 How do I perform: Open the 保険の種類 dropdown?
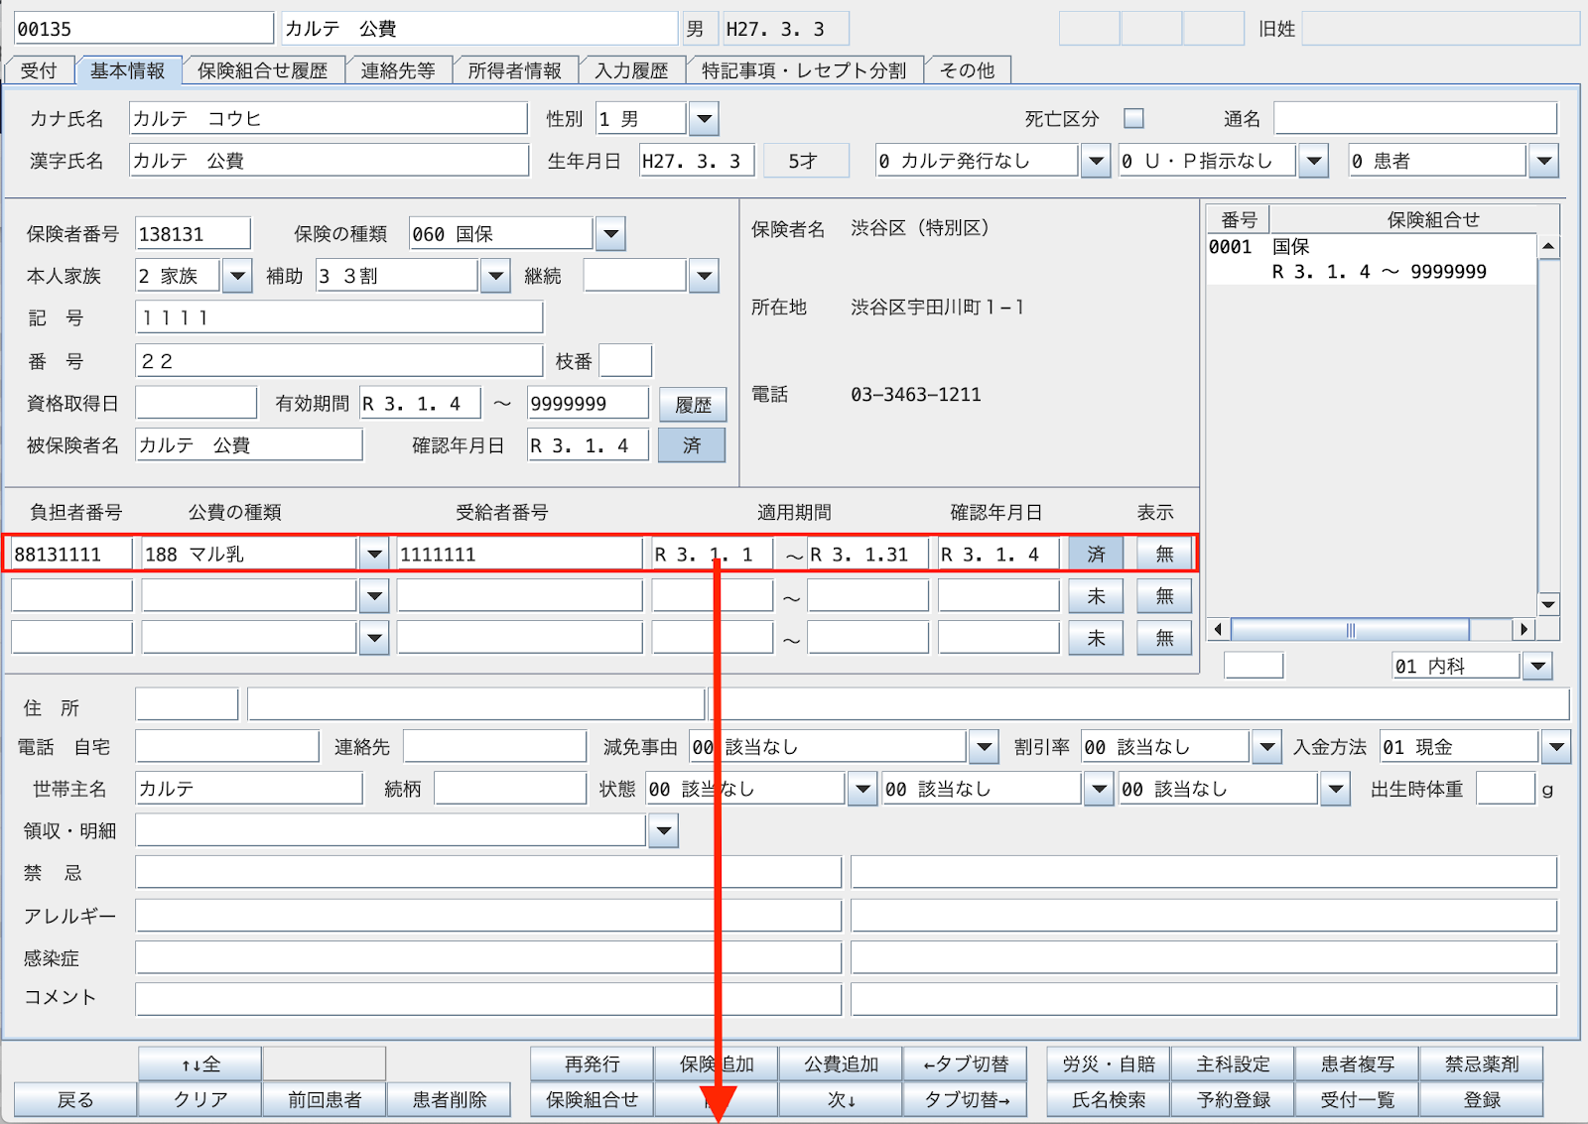pos(609,233)
